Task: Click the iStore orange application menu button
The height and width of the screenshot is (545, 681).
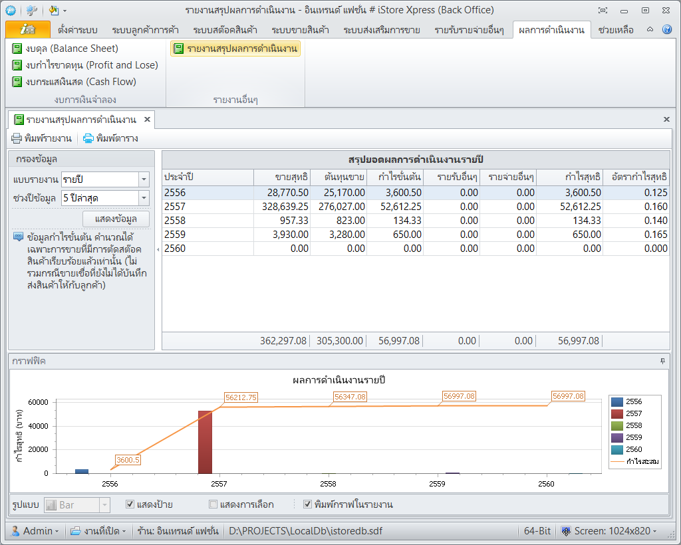Action: click(x=28, y=29)
